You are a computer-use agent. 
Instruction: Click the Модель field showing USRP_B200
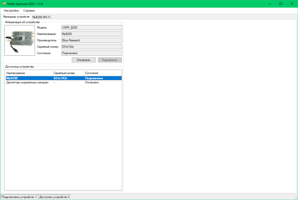click(x=91, y=28)
